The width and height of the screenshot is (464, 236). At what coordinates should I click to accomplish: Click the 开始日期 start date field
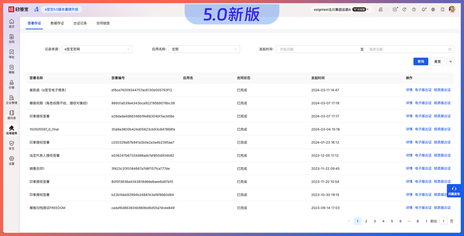[x=317, y=49]
